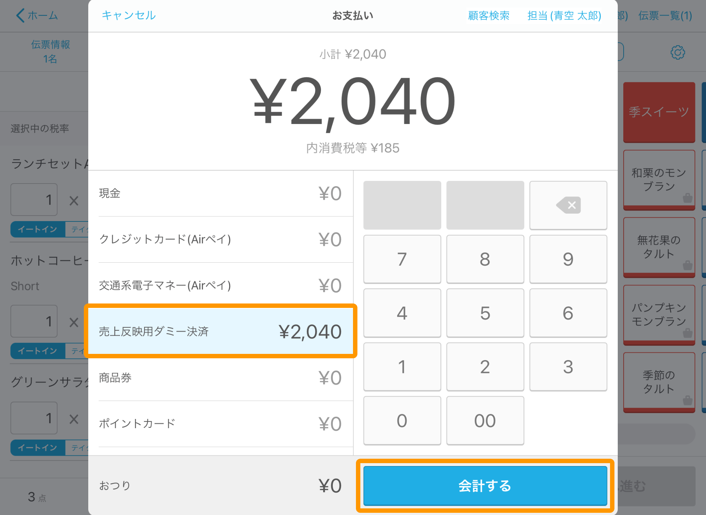
Task: Cancel payment with キャンセル
Action: point(129,15)
